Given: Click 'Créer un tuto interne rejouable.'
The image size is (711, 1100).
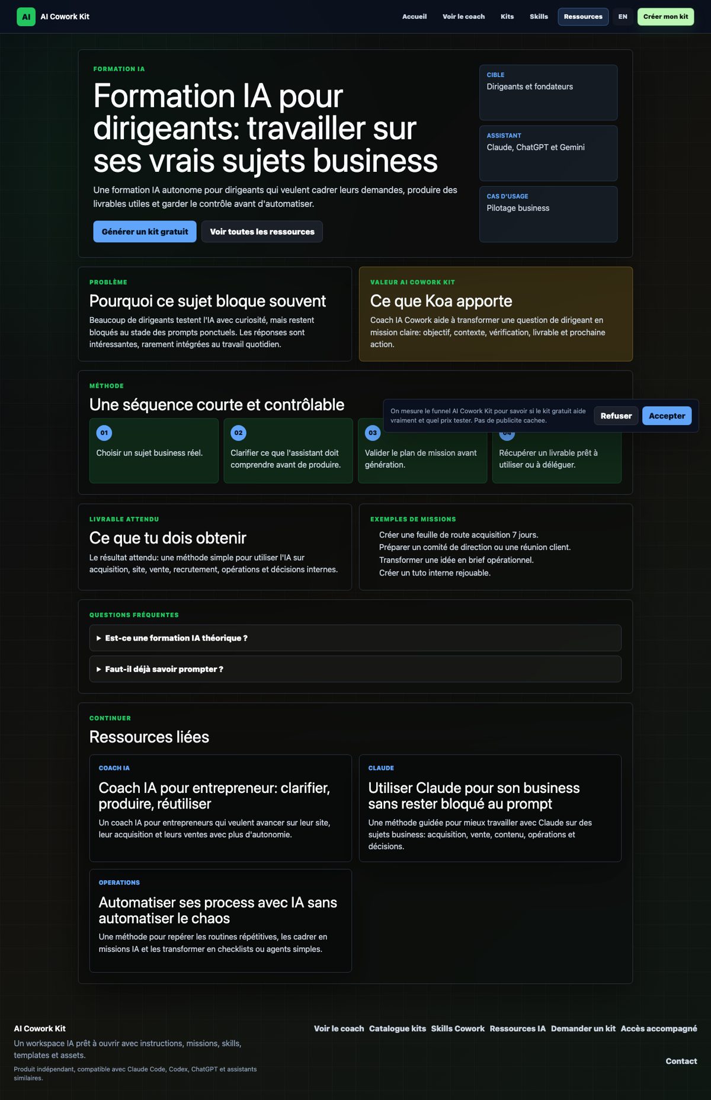Looking at the screenshot, I should (x=435, y=573).
